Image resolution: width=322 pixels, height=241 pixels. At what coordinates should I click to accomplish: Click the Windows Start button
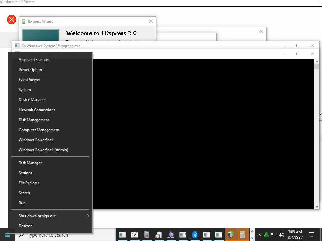[8, 235]
